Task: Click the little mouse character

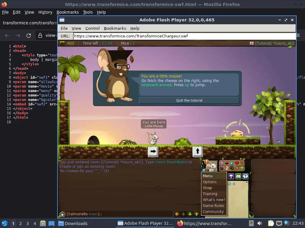Action: (153, 138)
